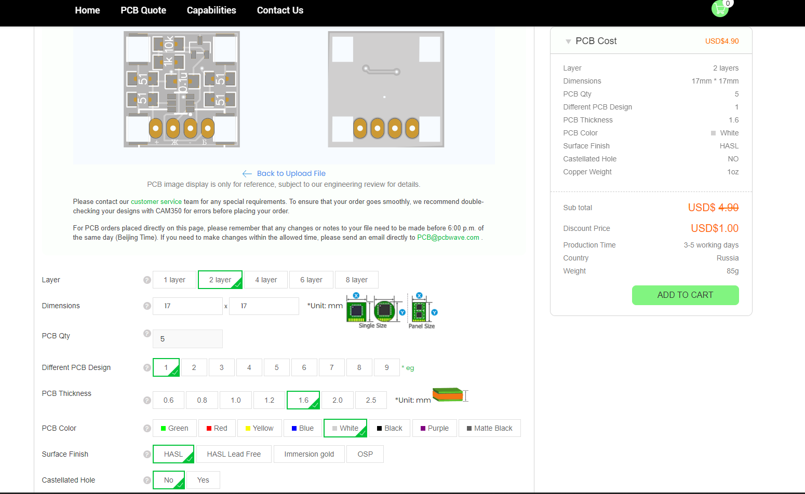Set Castellated Hole to Yes
Image resolution: width=805 pixels, height=494 pixels.
pyautogui.click(x=203, y=480)
